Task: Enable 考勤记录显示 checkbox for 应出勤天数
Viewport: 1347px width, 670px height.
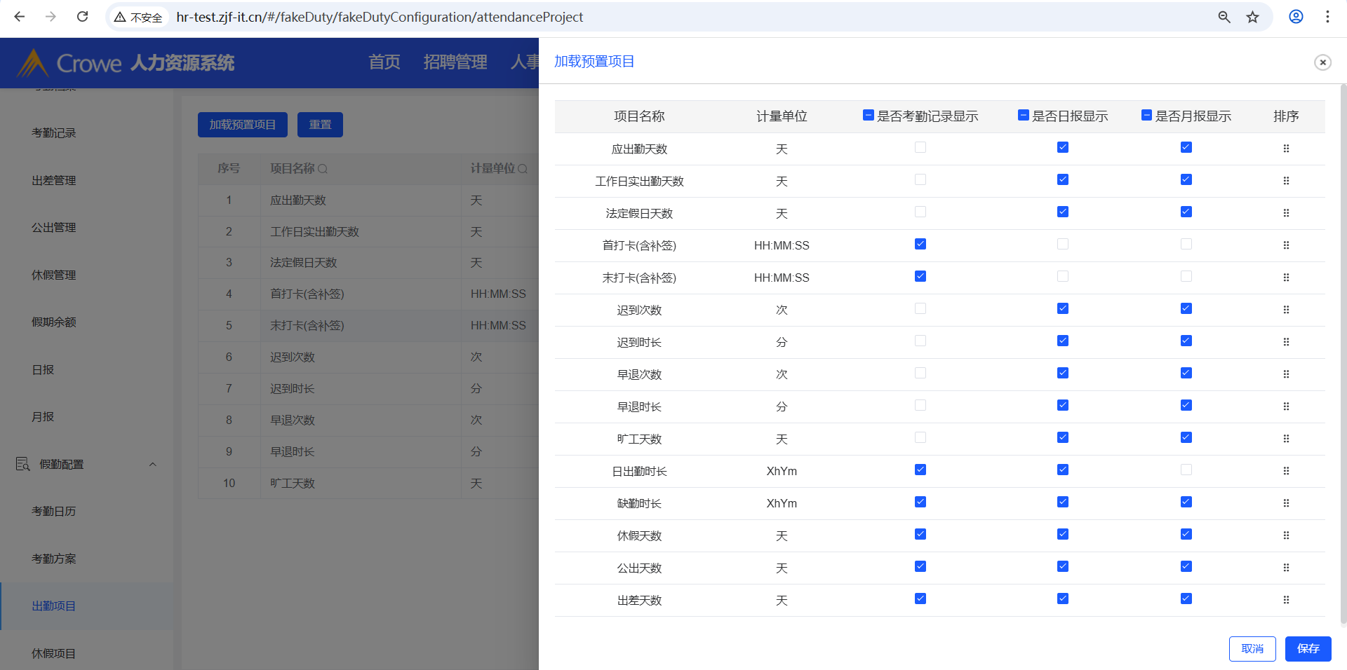Action: click(920, 148)
